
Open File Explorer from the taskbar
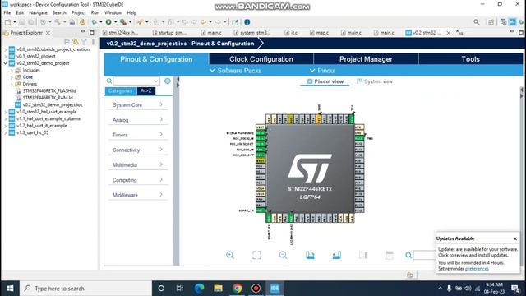pyautogui.click(x=218, y=289)
